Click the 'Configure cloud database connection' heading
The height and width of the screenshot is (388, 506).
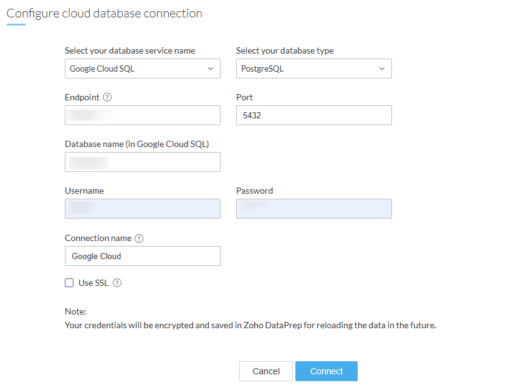click(x=105, y=13)
